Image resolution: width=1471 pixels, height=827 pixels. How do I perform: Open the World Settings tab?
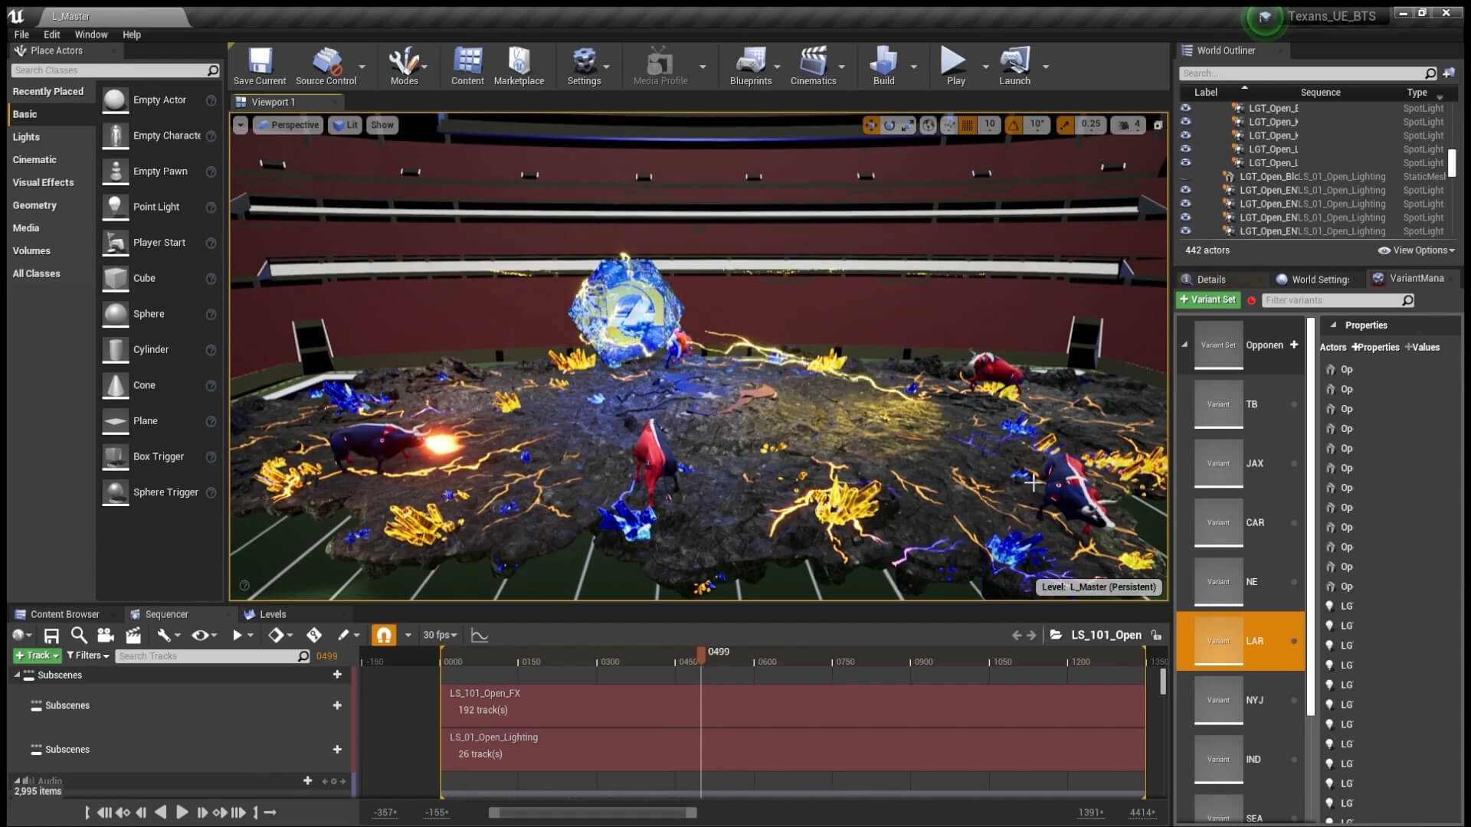(1315, 279)
